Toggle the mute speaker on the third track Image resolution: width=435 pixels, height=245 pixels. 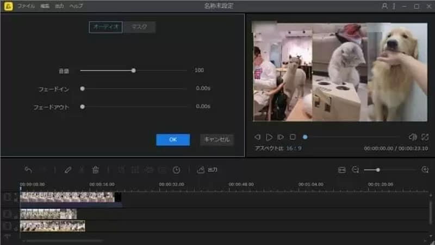point(16,229)
